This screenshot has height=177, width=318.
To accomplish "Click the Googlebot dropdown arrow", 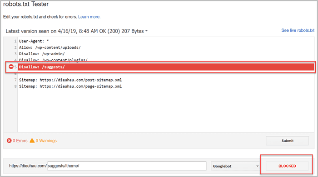I will 258,166.
